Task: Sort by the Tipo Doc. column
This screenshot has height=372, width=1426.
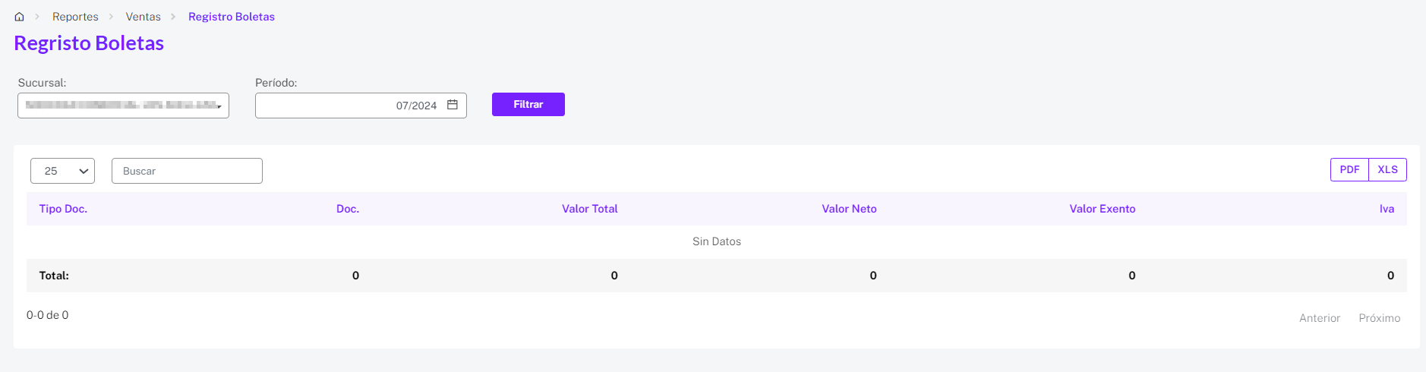Action: [x=64, y=209]
